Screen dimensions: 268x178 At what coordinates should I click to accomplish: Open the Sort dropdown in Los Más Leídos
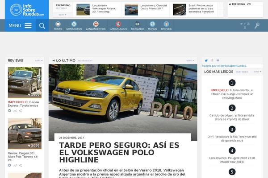[257, 72]
